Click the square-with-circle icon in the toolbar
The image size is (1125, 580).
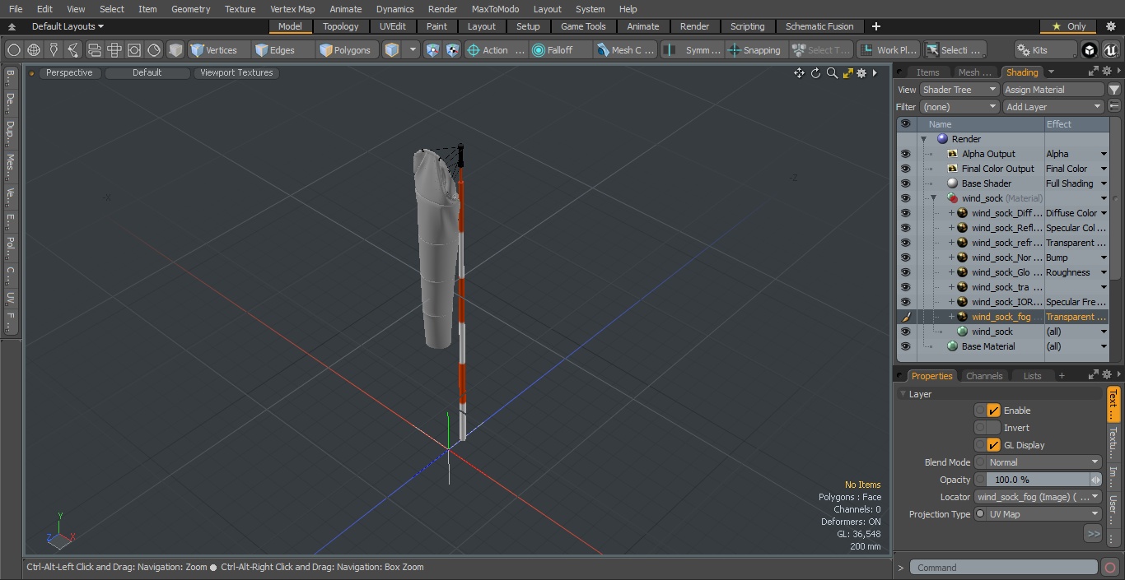click(x=134, y=50)
